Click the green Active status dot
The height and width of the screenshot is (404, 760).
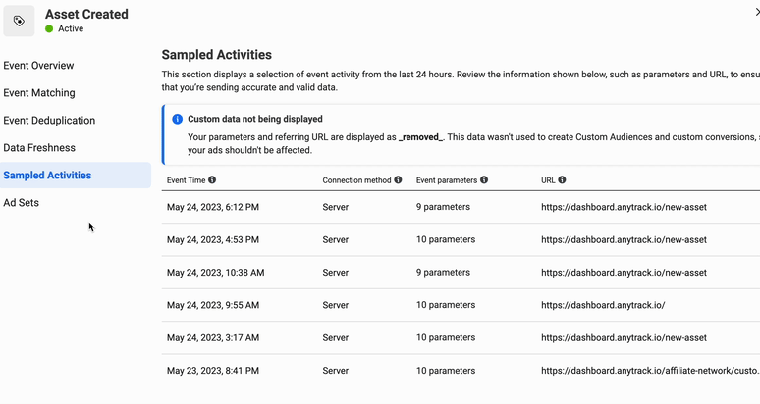coord(49,29)
